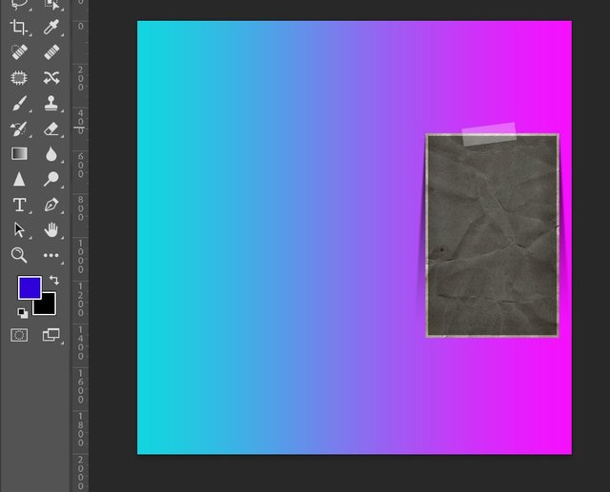Select the Eraser tool
This screenshot has width=610, height=492.
tap(51, 128)
